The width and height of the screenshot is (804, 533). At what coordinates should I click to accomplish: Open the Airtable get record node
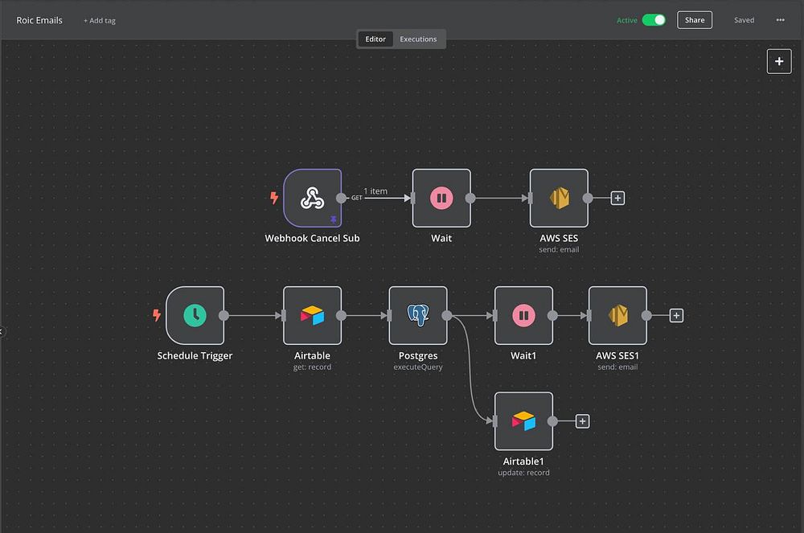click(x=312, y=315)
